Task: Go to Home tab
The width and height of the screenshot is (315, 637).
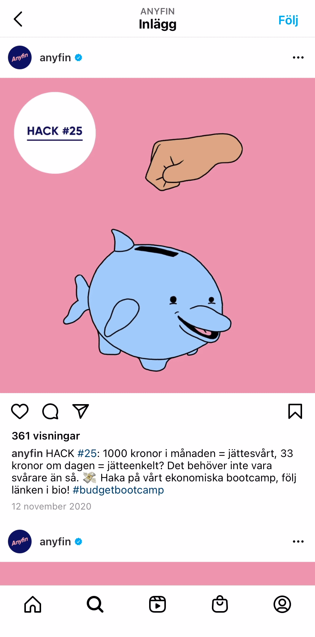Action: pyautogui.click(x=33, y=604)
